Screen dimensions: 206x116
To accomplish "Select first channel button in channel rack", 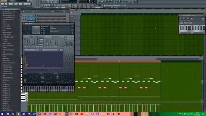I will click(x=31, y=16).
